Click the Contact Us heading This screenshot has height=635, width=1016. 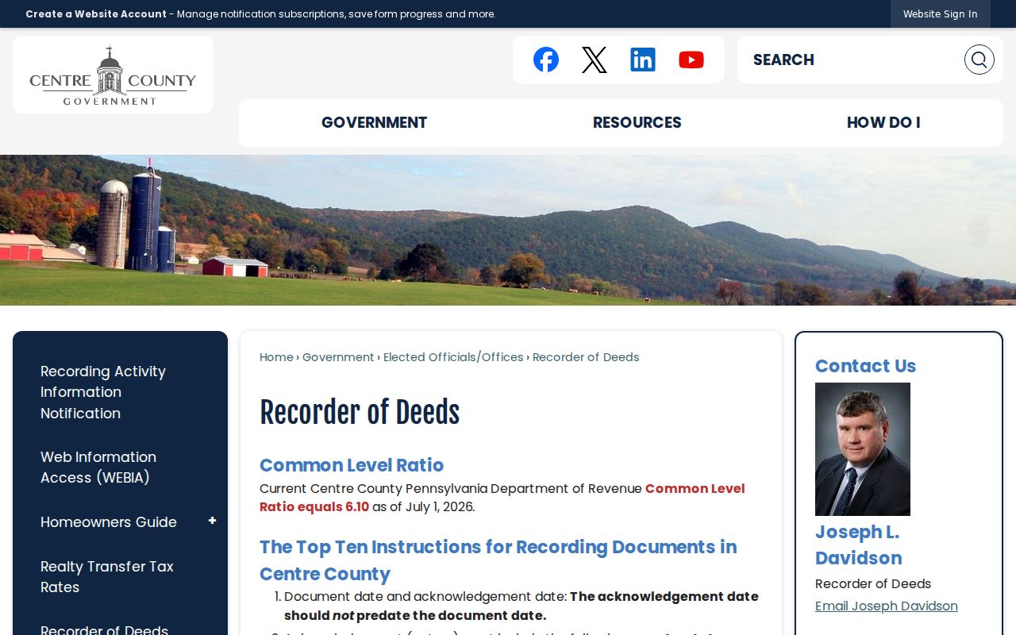(865, 366)
